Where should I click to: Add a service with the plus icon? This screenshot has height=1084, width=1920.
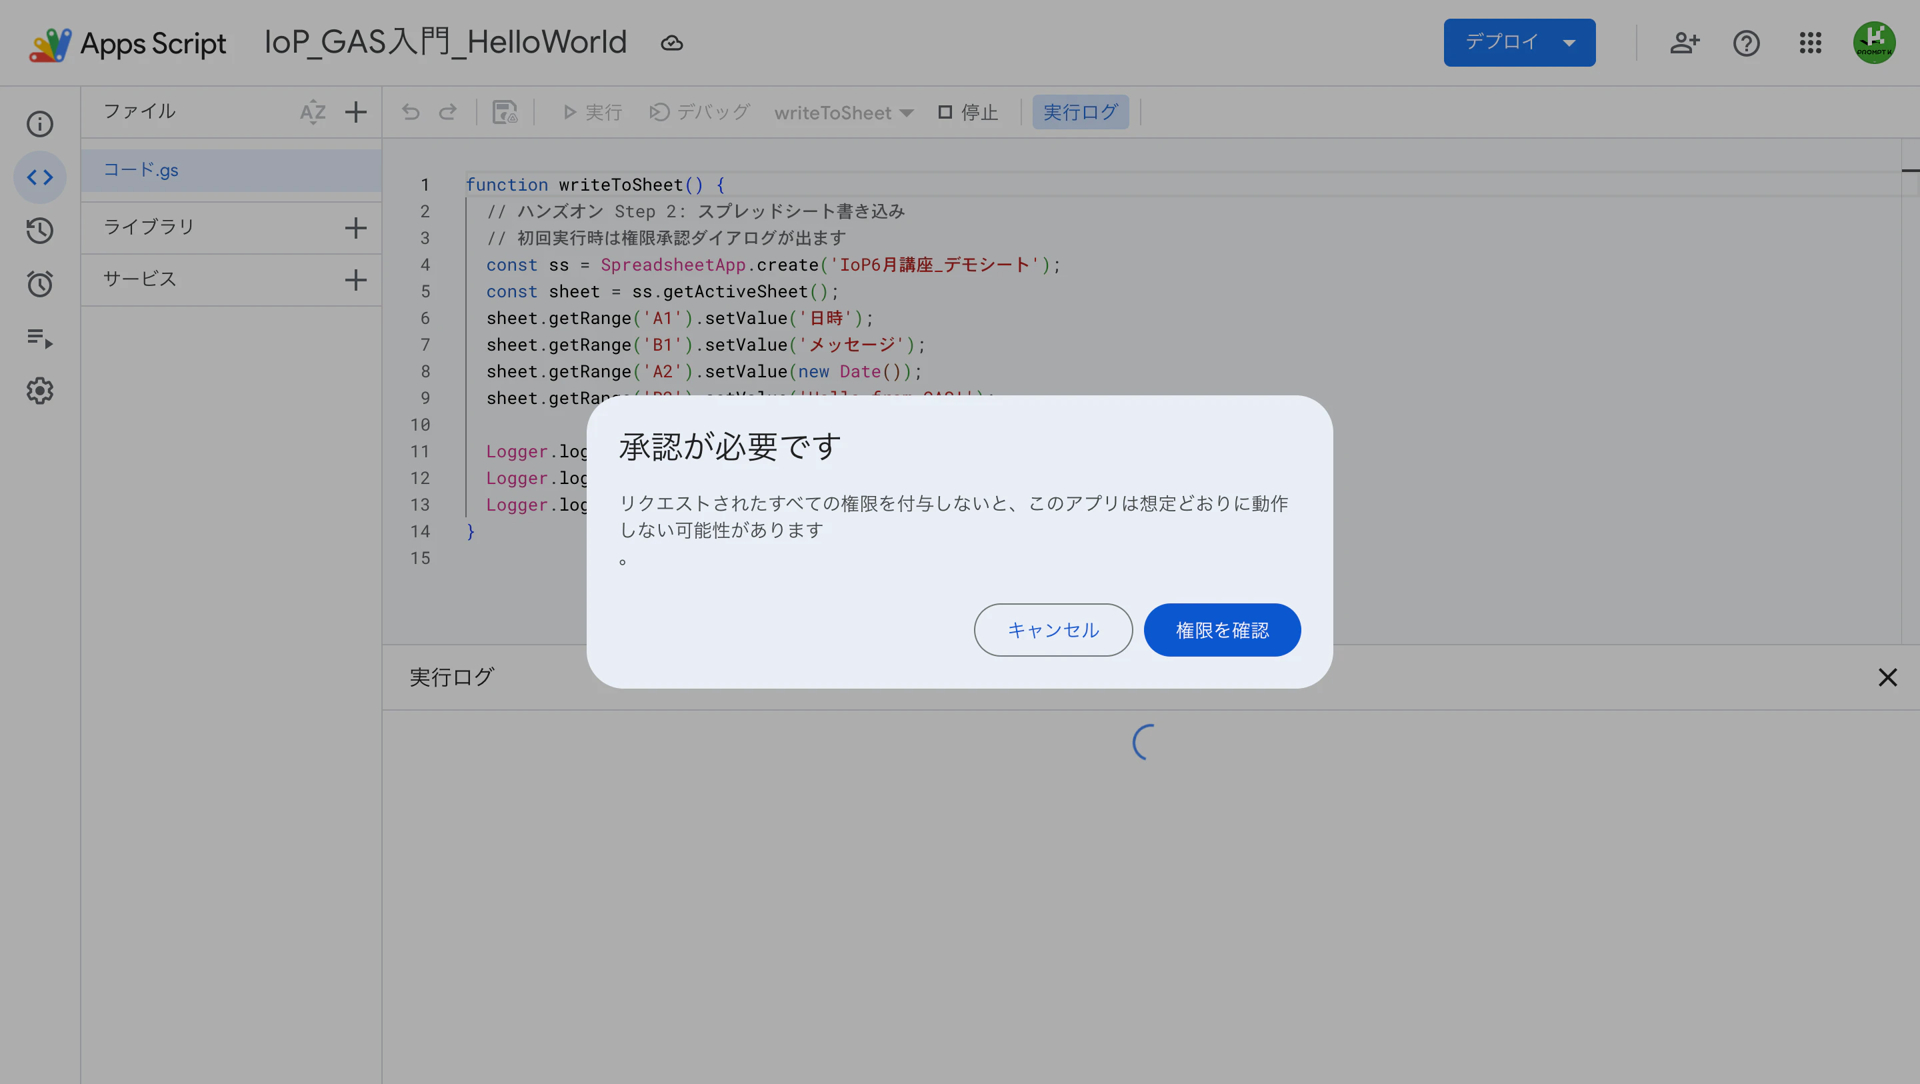coord(356,279)
